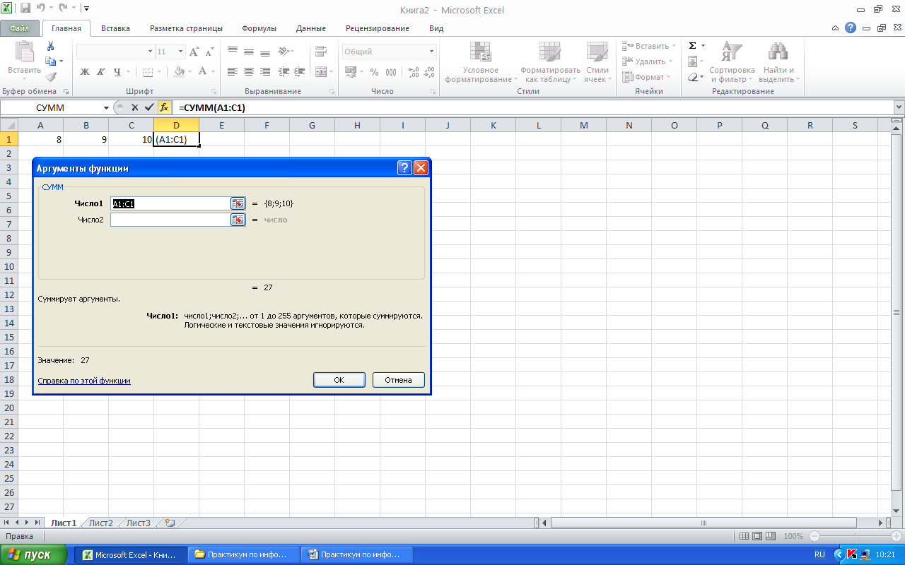905x565 pixels.
Task: Confirm entry with formula bar checkmark
Action: click(x=148, y=107)
